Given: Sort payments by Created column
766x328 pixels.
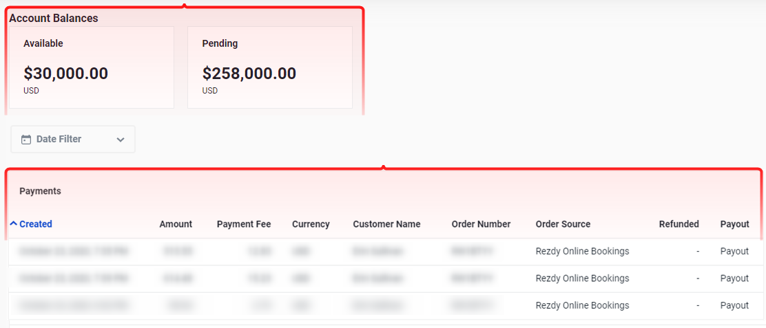Looking at the screenshot, I should 36,224.
